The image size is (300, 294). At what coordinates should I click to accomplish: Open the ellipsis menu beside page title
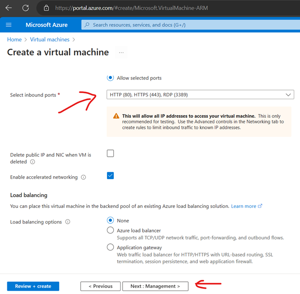[x=121, y=52]
